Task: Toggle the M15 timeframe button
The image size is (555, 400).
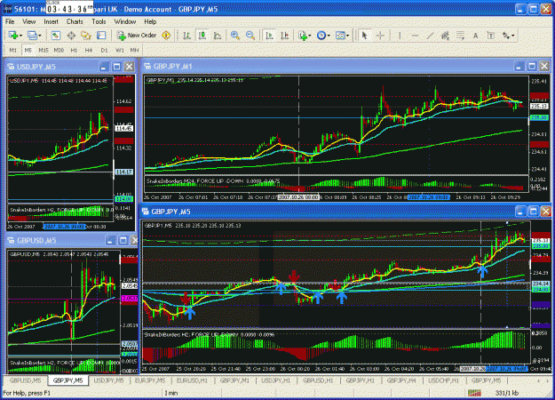Action: coord(44,50)
